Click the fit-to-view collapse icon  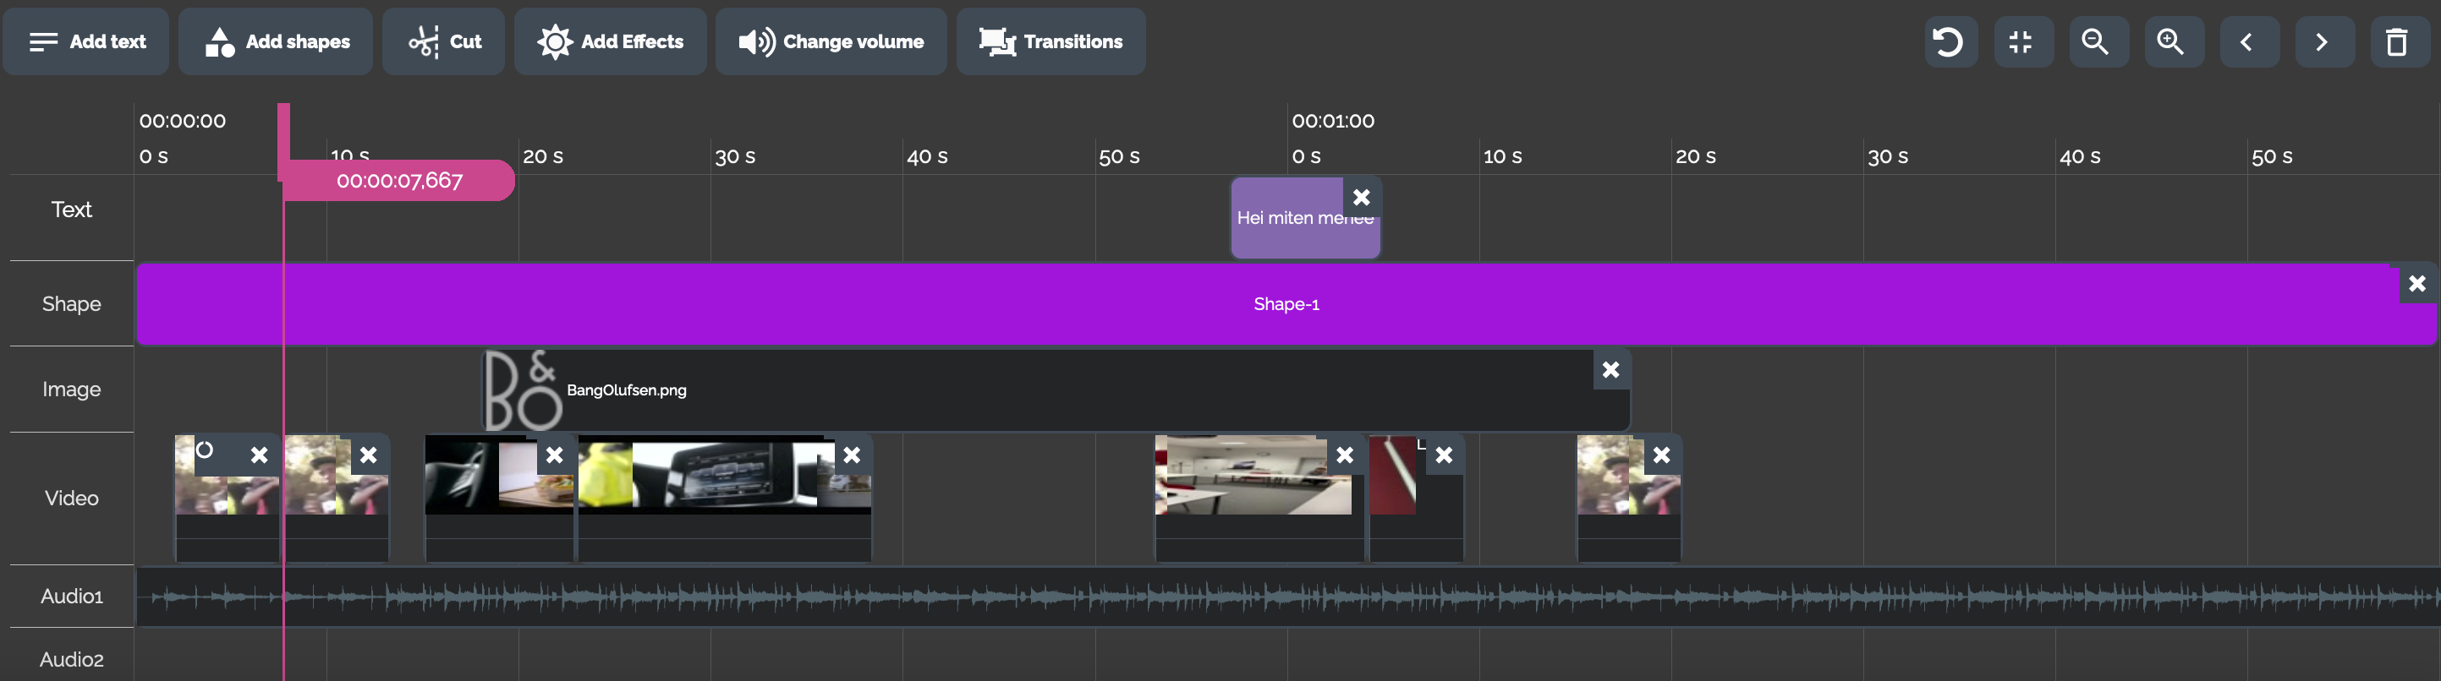coord(2021,41)
